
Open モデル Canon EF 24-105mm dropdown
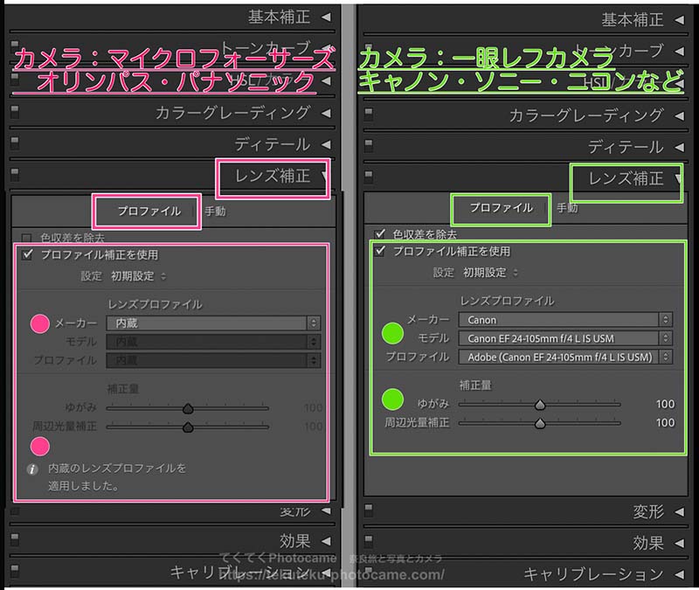click(x=565, y=338)
